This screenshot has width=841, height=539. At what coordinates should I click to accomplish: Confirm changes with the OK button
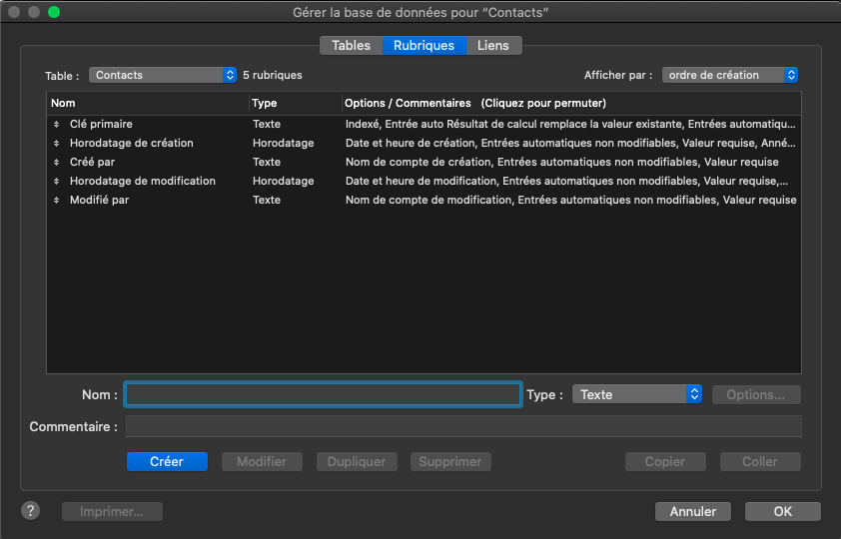point(782,511)
